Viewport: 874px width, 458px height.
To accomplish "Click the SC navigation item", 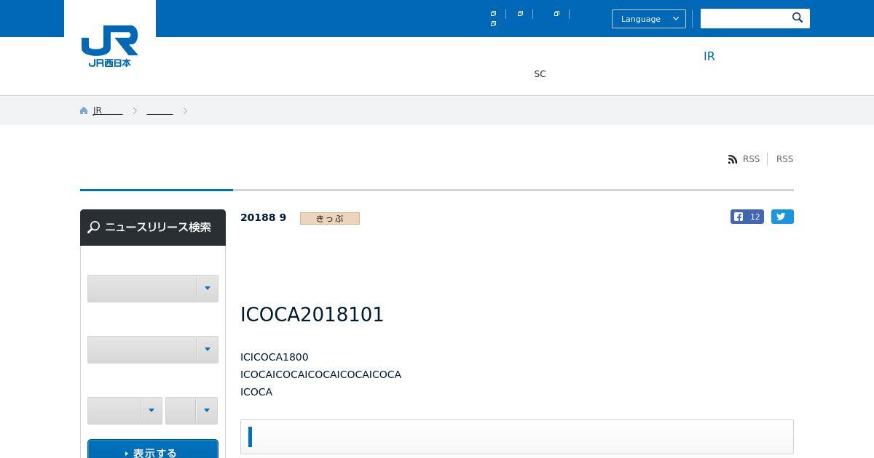I will point(540,74).
